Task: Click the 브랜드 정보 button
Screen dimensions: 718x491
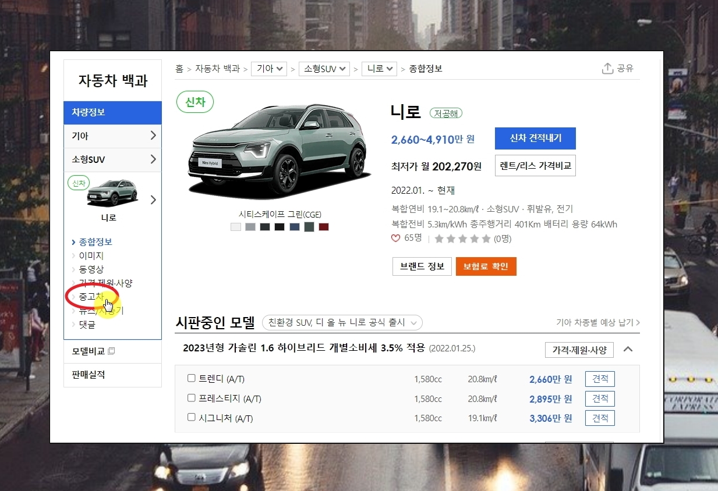Action: click(422, 266)
